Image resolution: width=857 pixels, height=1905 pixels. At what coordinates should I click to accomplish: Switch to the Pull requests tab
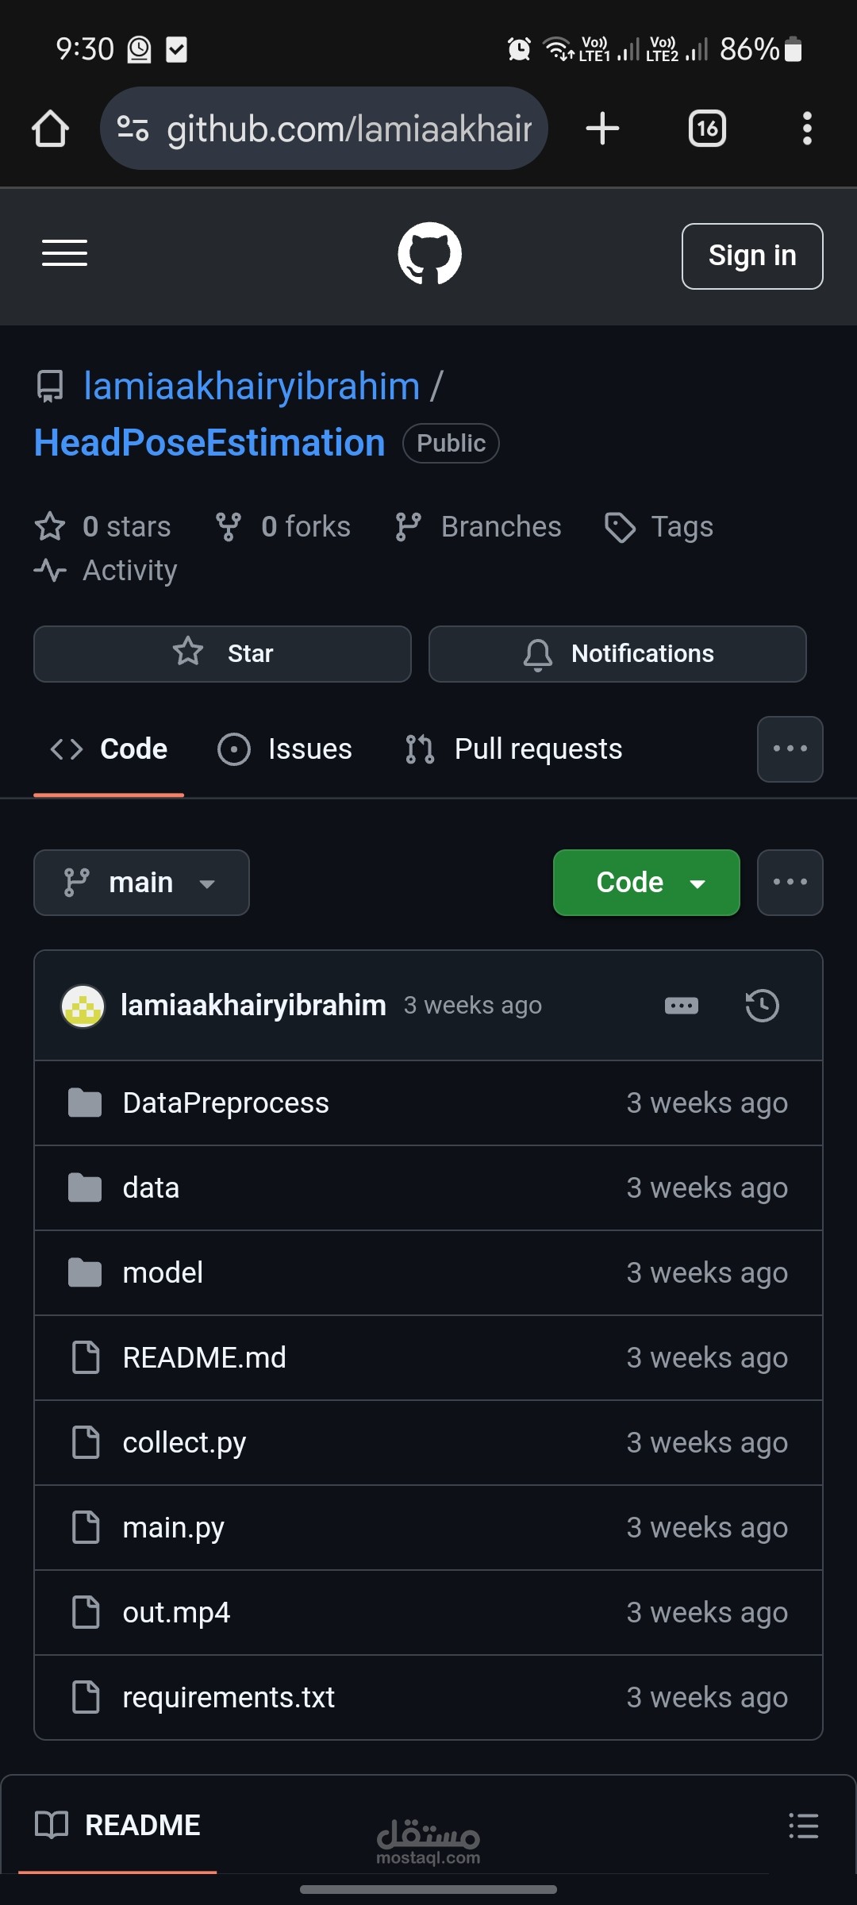tap(514, 749)
